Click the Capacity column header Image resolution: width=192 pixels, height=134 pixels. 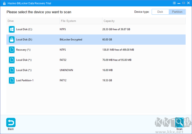(144, 21)
